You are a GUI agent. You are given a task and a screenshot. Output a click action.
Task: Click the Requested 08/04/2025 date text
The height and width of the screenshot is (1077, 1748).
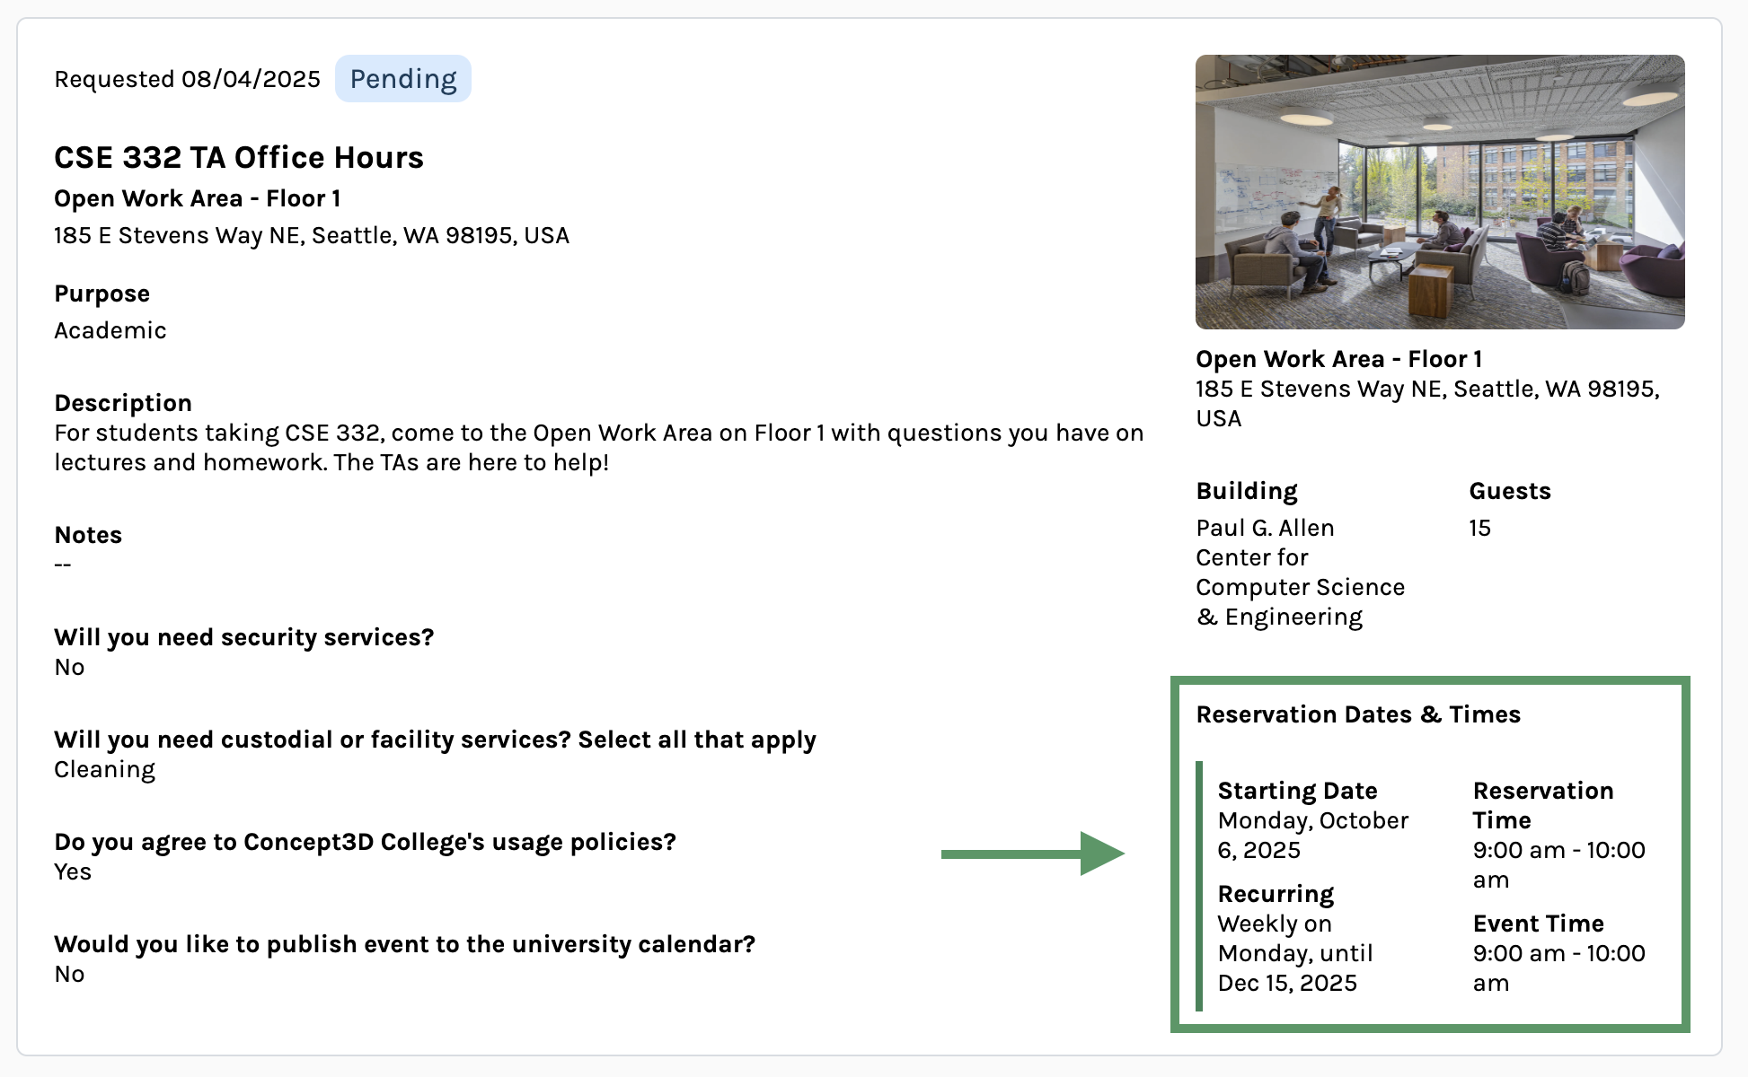pos(187,79)
